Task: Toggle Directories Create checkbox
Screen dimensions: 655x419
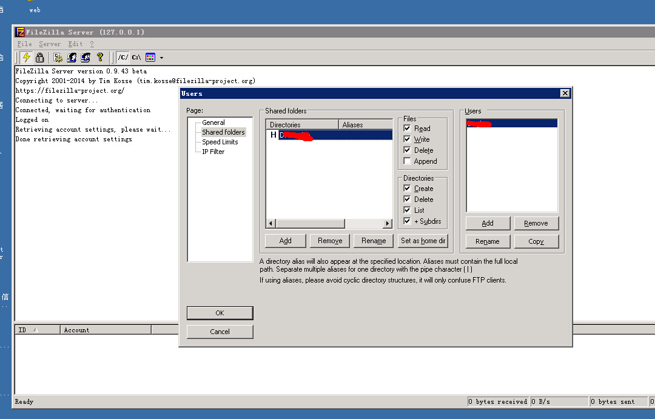Action: [408, 189]
